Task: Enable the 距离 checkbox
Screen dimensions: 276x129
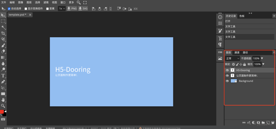Action: pyautogui.click(x=47, y=9)
